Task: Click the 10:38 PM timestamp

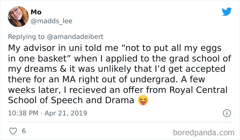Action: 23,113
